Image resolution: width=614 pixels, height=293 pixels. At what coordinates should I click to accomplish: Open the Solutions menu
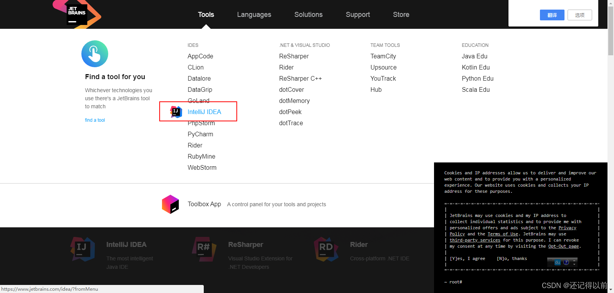pyautogui.click(x=309, y=15)
